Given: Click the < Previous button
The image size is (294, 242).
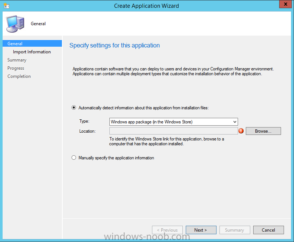Looking at the screenshot, I should (x=167, y=230).
